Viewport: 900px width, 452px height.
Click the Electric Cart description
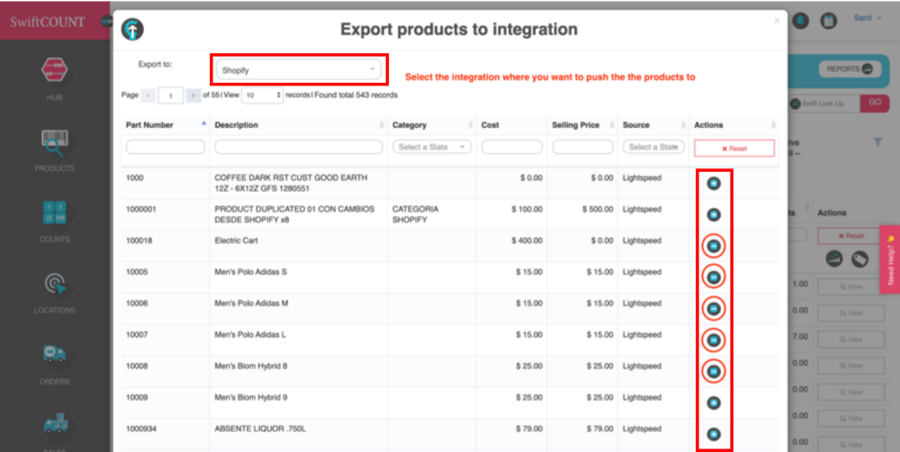coord(237,240)
